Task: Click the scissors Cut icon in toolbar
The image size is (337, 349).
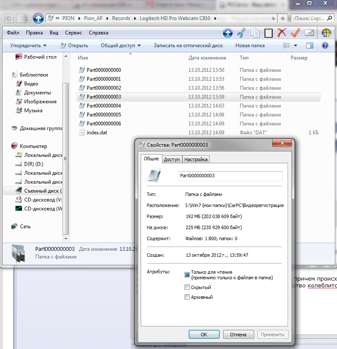Action: tap(241, 33)
